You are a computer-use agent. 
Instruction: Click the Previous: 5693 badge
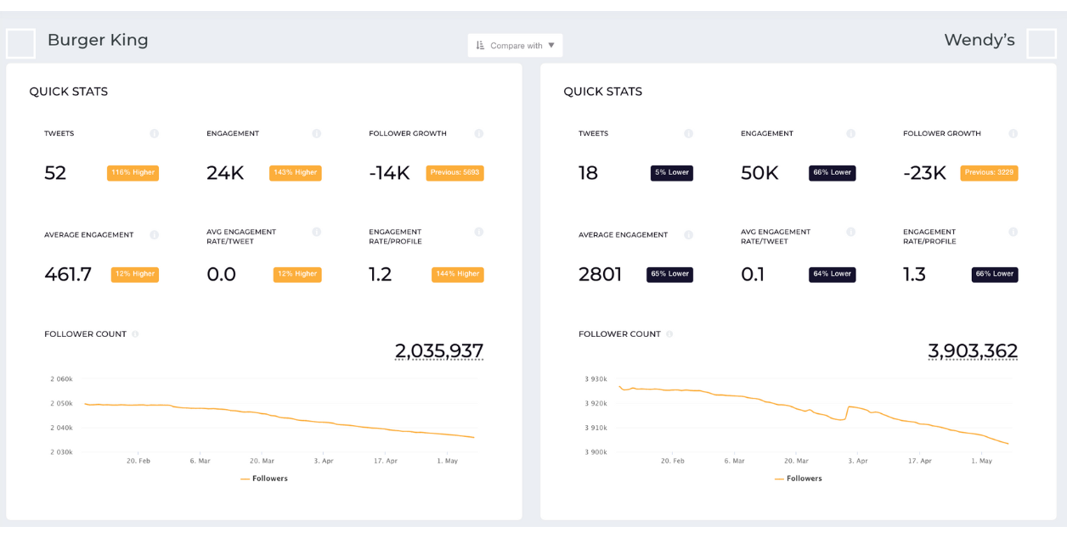[455, 173]
